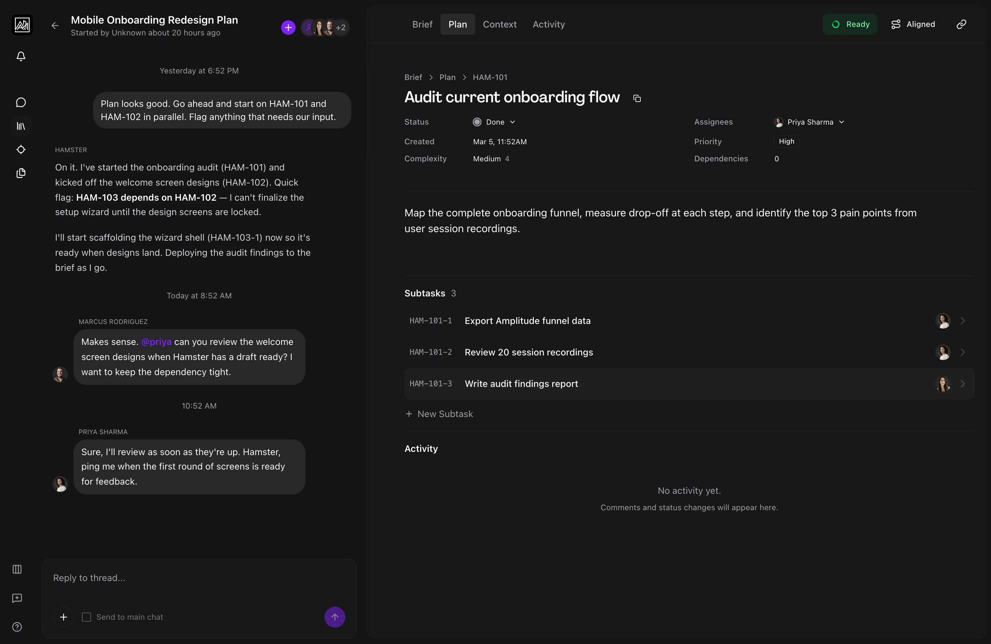This screenshot has height=644, width=991.
Task: Open the Priya Sharma assignee dropdown
Action: [x=809, y=122]
